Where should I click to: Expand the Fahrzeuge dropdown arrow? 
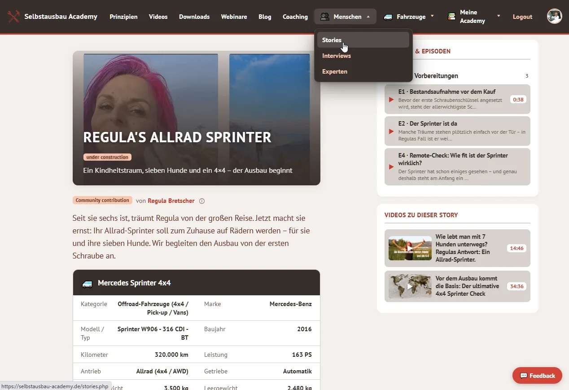432,16
